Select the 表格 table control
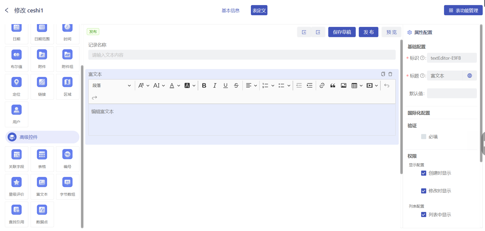 42,159
